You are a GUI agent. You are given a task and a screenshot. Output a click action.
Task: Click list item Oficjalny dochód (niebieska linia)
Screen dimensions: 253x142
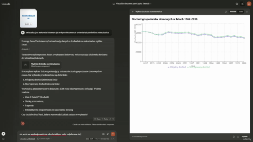click(x=41, y=80)
